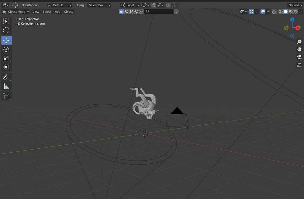Screen dimensions: 304x199
Task: Open the dropdown right of the search field
Action: click(x=176, y=12)
